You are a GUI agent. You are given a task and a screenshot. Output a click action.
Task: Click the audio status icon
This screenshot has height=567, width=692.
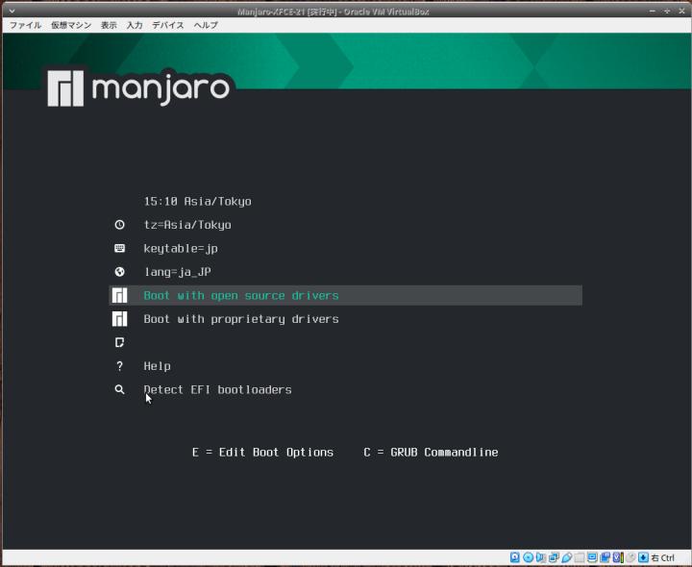point(540,557)
